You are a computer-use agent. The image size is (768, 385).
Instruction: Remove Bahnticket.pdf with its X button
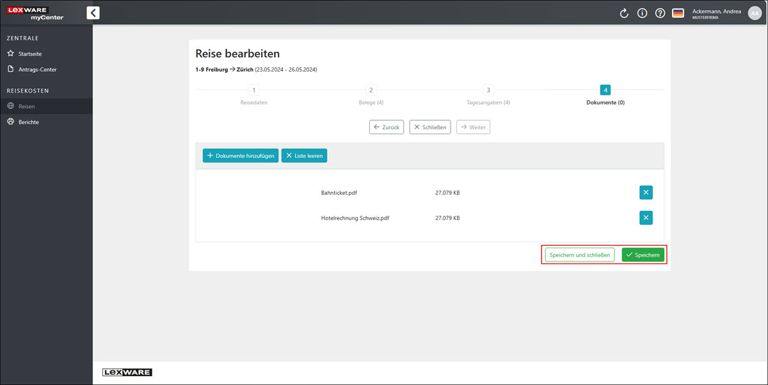coord(646,192)
